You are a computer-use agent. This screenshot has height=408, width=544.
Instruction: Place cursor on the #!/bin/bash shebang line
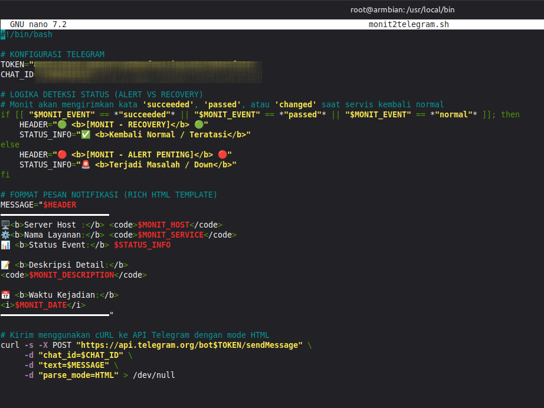tap(27, 34)
